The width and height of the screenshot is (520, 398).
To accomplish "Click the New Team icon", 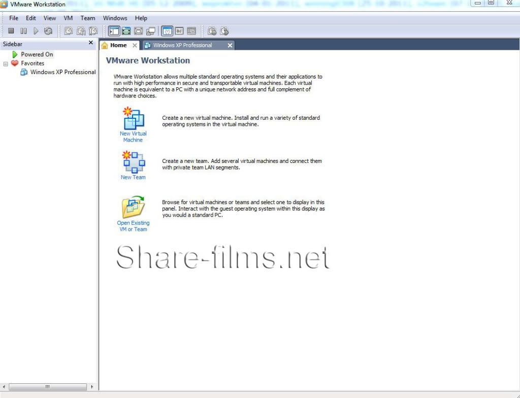I will pos(134,162).
